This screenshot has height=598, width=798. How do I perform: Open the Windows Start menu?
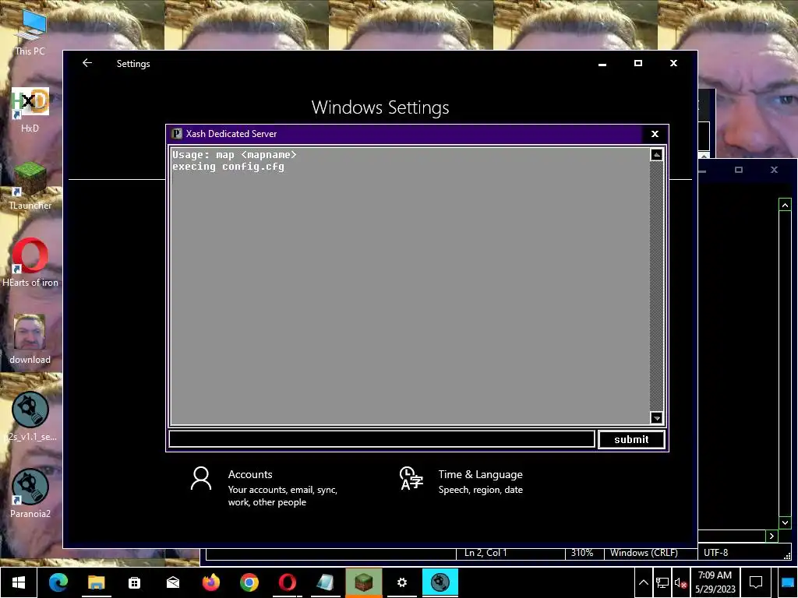click(19, 582)
